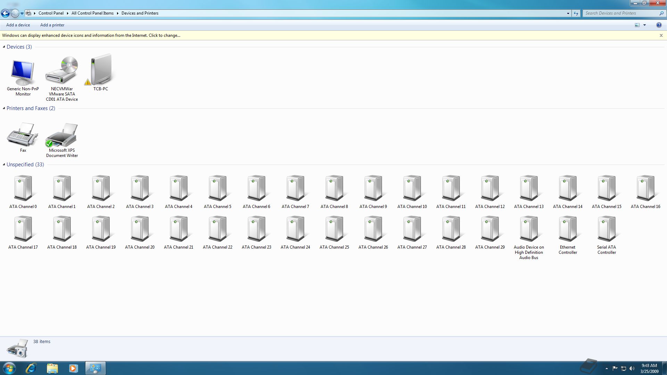Go to All Control Panel Items breadcrumb
This screenshot has height=375, width=667.
point(92,13)
